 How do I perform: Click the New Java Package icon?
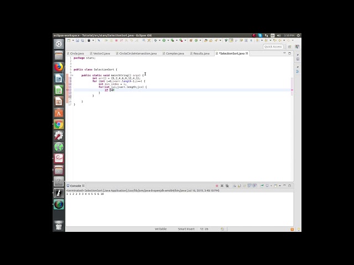click(191, 40)
